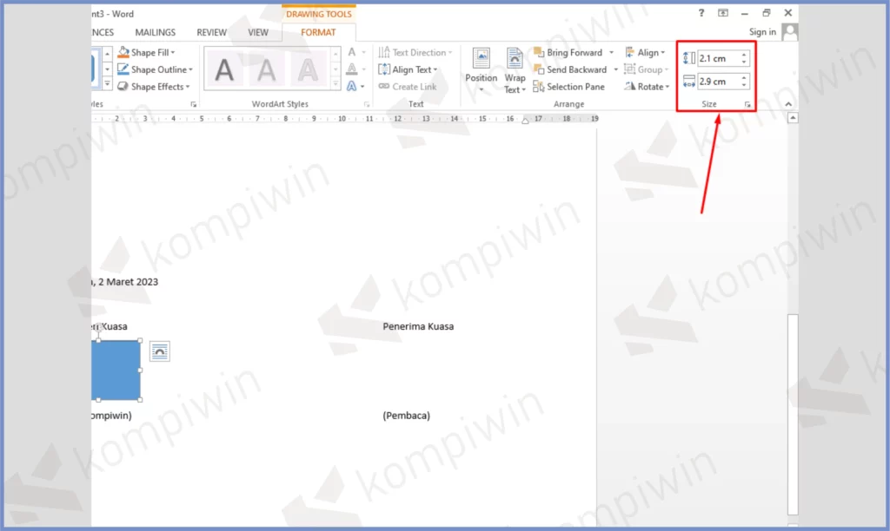Expand the Shape Outline dropdown
The width and height of the screenshot is (890, 531).
[190, 69]
